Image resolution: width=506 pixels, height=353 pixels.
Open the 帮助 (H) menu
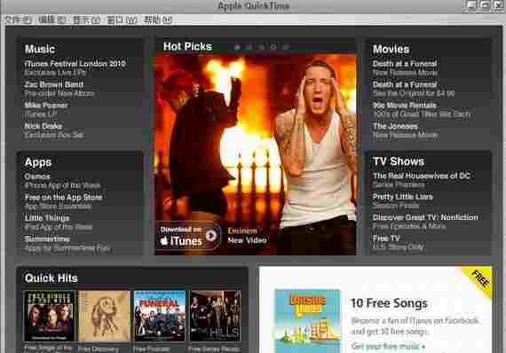click(x=158, y=20)
